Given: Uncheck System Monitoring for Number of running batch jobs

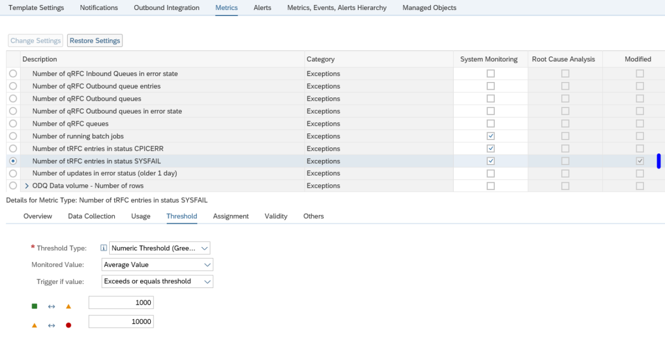Looking at the screenshot, I should click(x=490, y=136).
